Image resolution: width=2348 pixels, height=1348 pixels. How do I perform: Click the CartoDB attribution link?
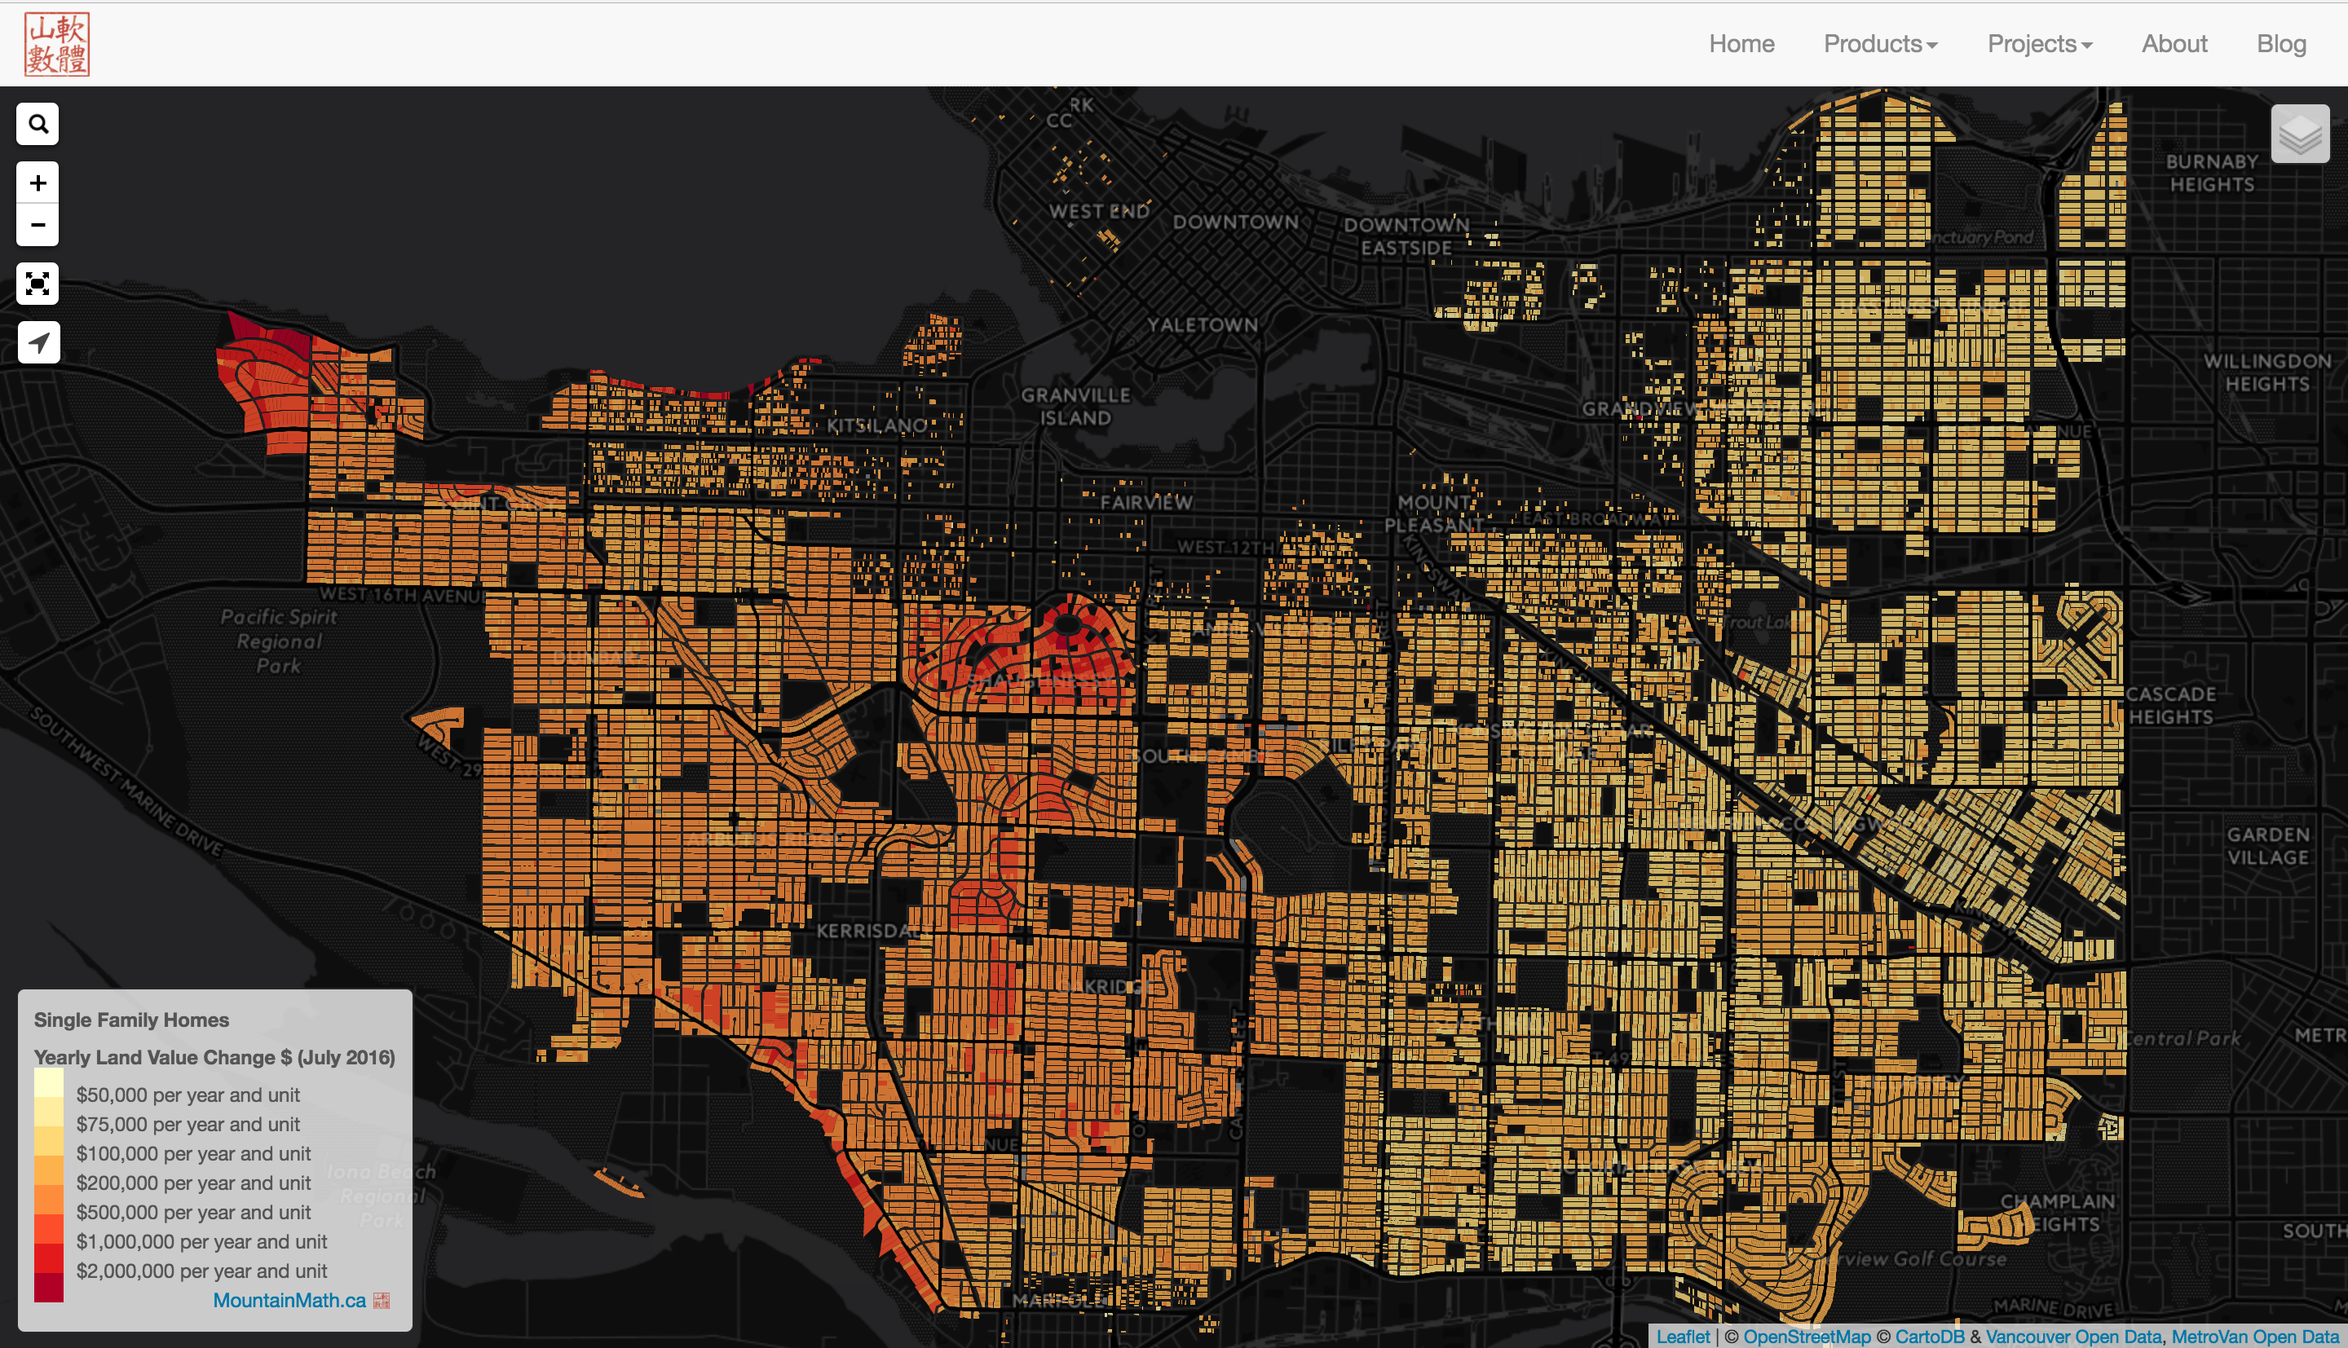coord(1929,1337)
